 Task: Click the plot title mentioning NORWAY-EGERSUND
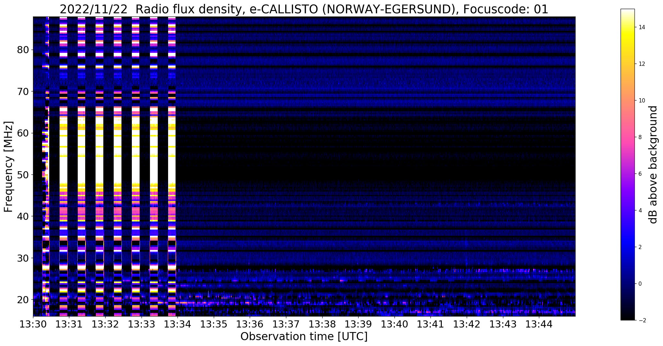pos(304,9)
